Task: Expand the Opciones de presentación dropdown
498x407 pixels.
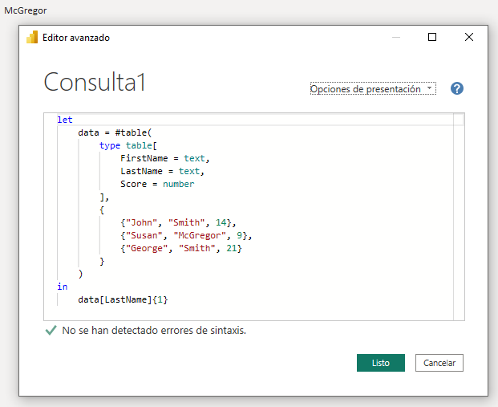Action: tap(373, 89)
